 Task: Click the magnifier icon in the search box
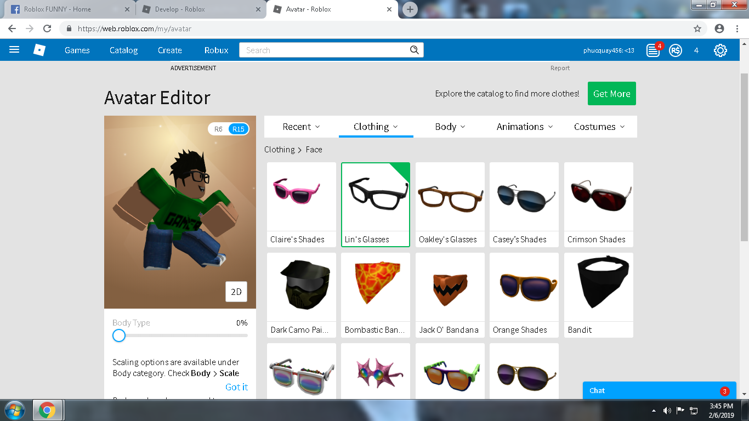point(415,50)
